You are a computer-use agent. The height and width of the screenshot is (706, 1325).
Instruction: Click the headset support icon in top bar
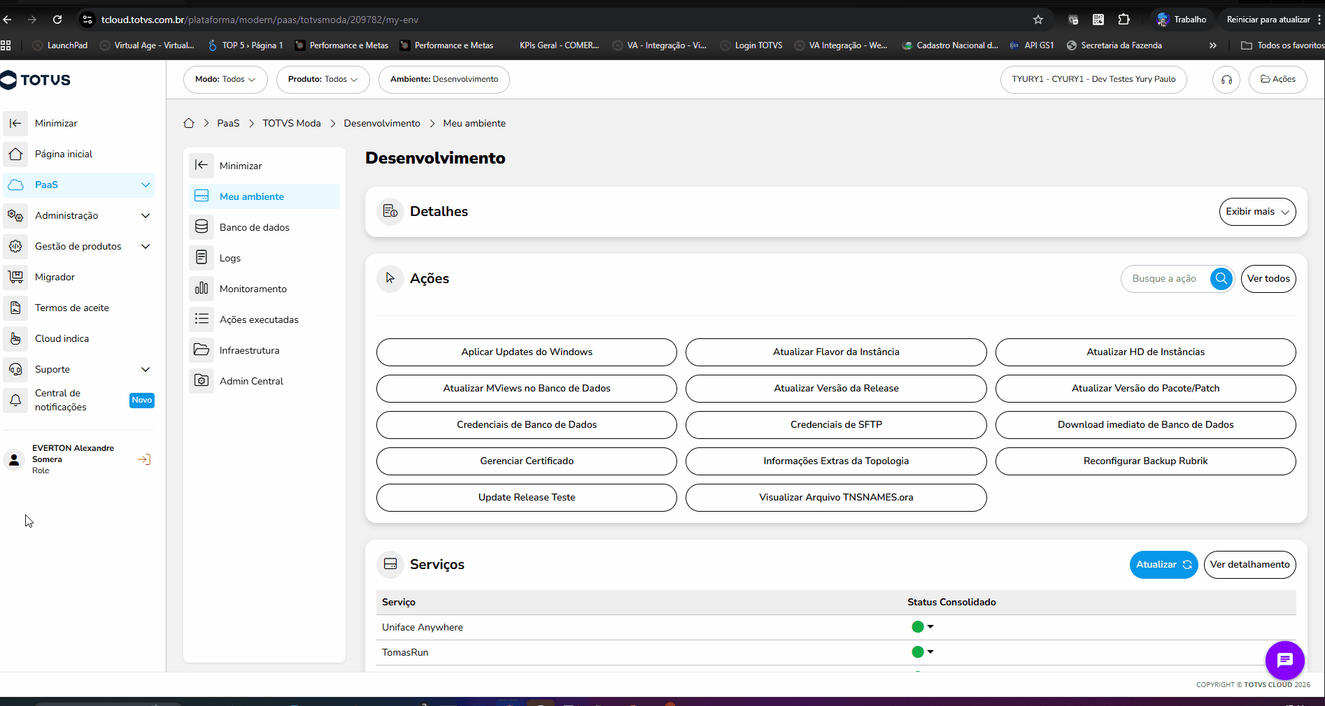pyautogui.click(x=1226, y=80)
